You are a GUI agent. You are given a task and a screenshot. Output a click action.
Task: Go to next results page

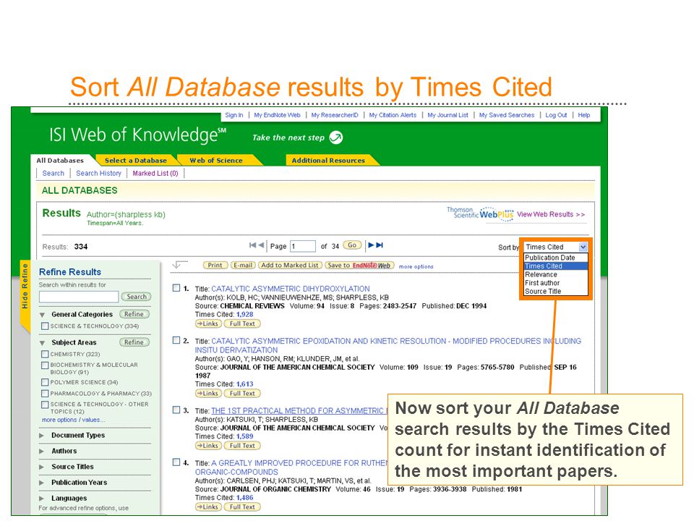point(371,245)
